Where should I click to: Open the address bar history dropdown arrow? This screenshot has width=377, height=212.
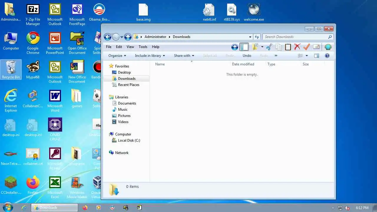click(250, 37)
